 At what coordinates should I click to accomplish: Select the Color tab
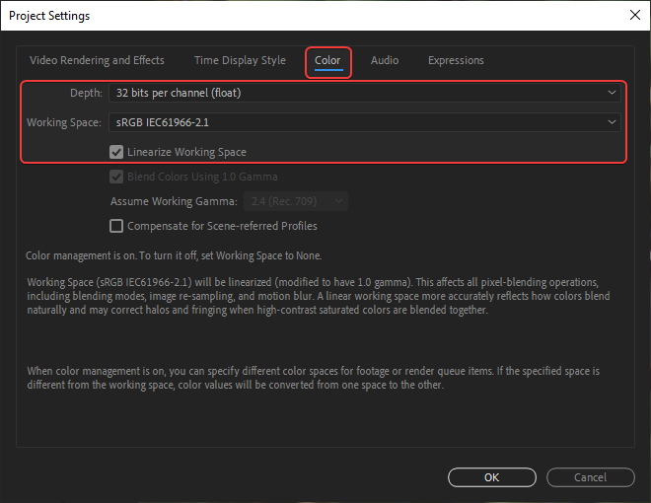click(x=327, y=61)
